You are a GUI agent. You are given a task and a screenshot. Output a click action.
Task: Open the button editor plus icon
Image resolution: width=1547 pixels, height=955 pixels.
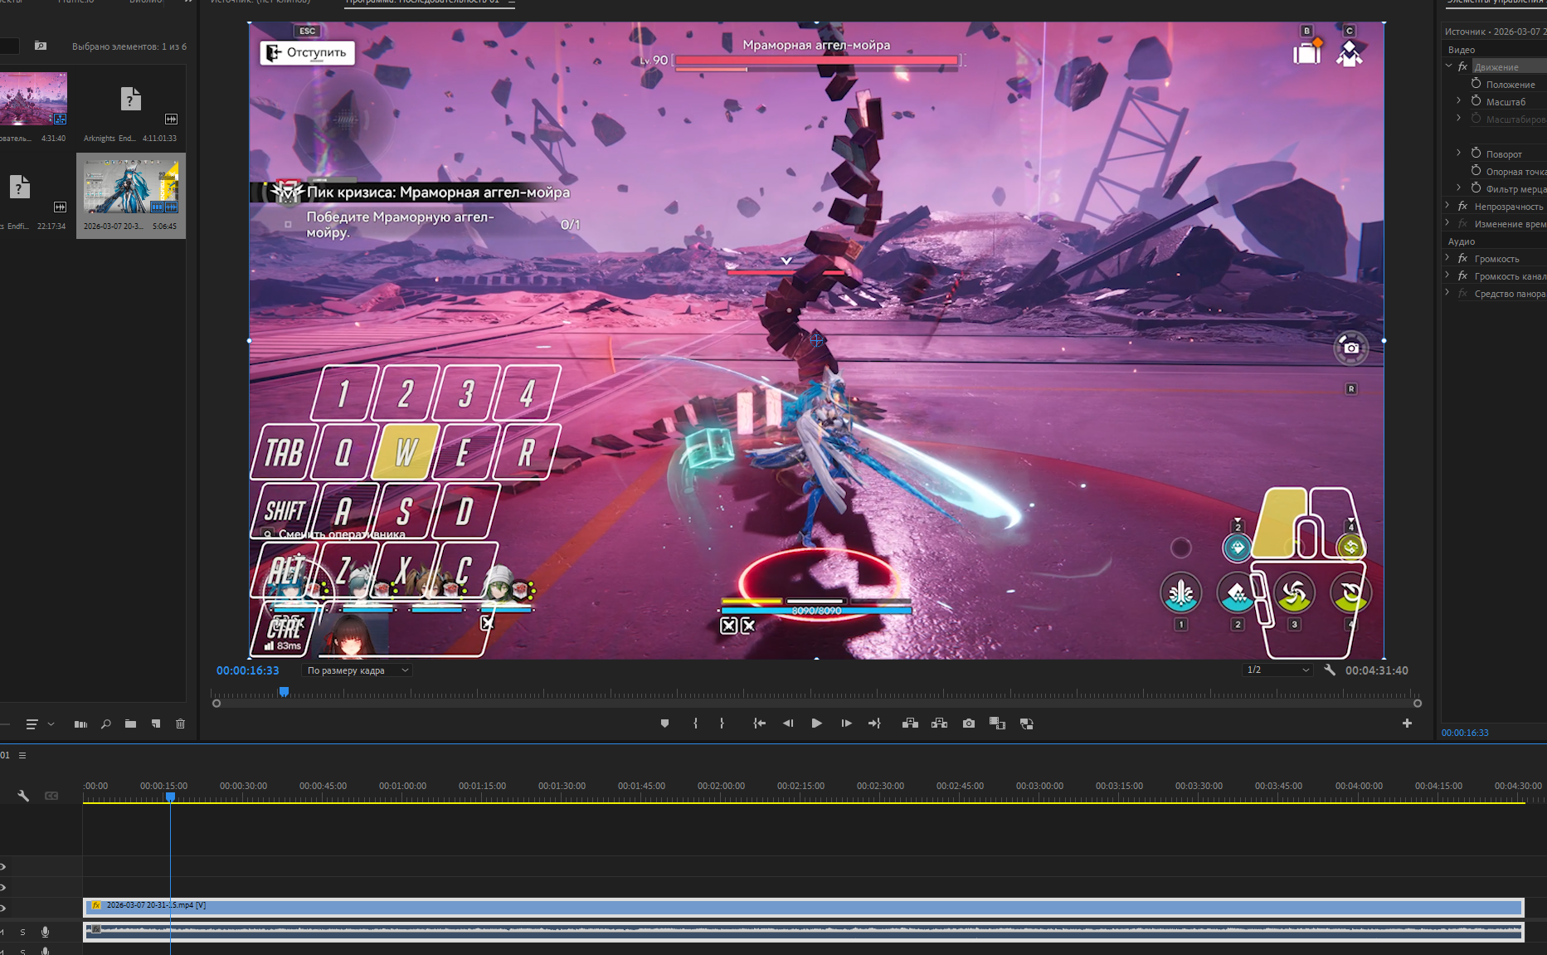coord(1407,724)
